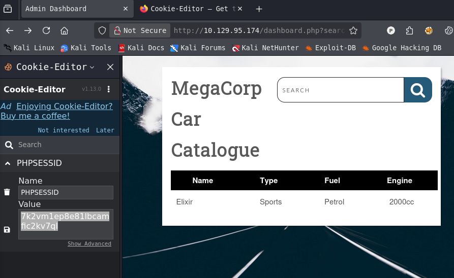The height and width of the screenshot is (278, 454).
Task: Reload the current page
Action: (x=46, y=30)
